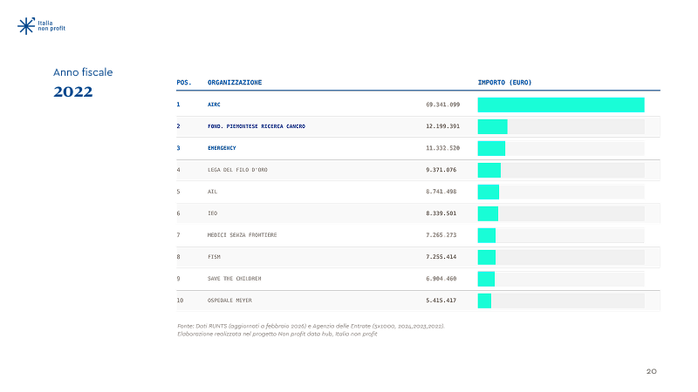Click the AIRC turquoise amount bar

[x=561, y=105]
